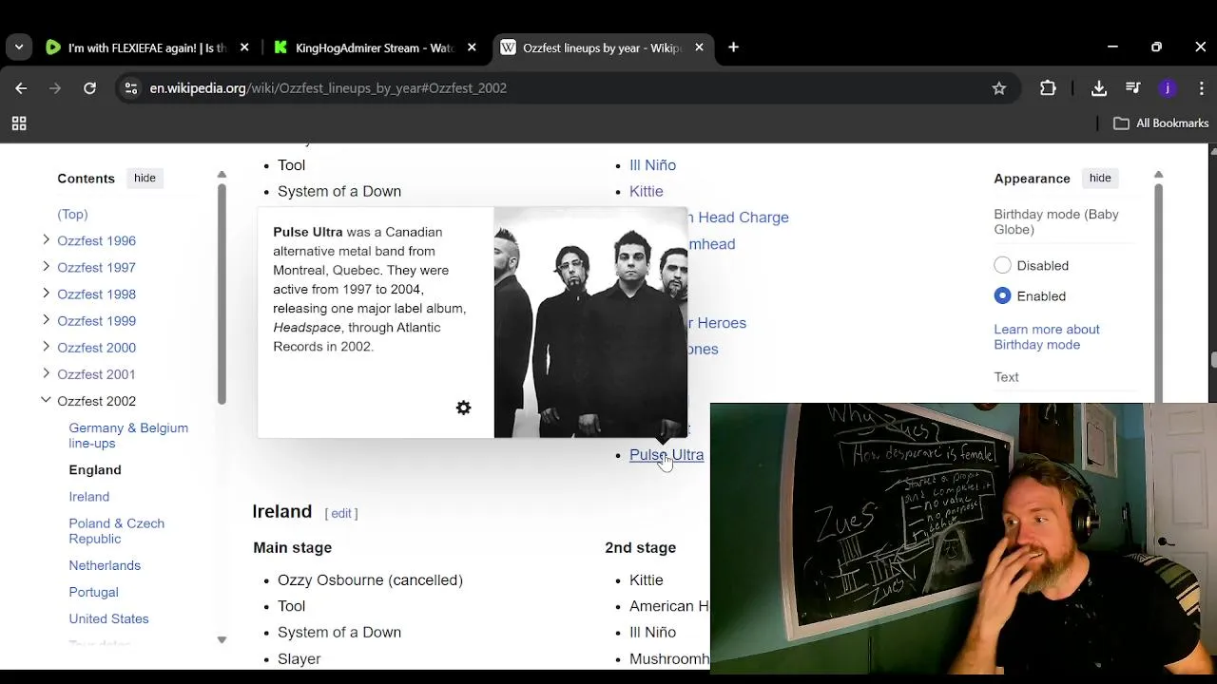
Task: Open the Pulse Ultra band photo preview
Action: click(590, 322)
